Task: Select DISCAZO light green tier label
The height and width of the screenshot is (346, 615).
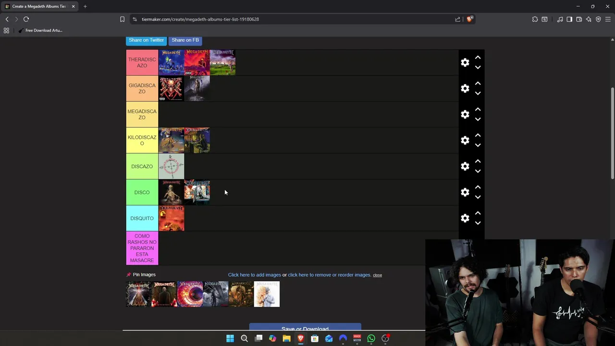Action: [x=142, y=166]
